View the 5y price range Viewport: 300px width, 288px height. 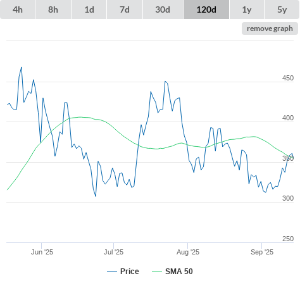pyautogui.click(x=282, y=9)
